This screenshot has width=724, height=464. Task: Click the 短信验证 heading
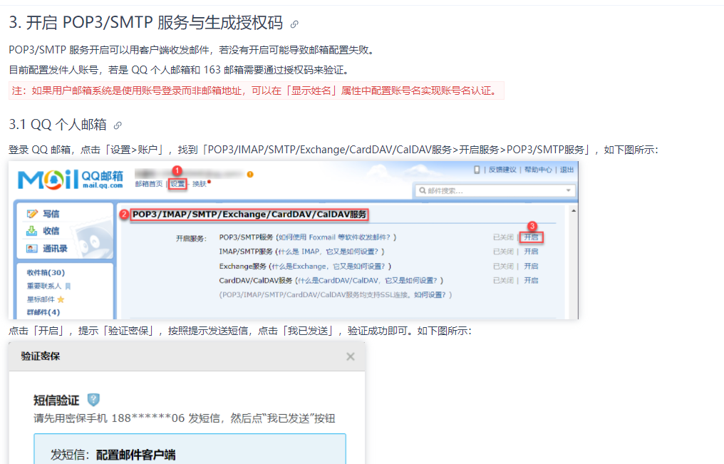tap(56, 401)
